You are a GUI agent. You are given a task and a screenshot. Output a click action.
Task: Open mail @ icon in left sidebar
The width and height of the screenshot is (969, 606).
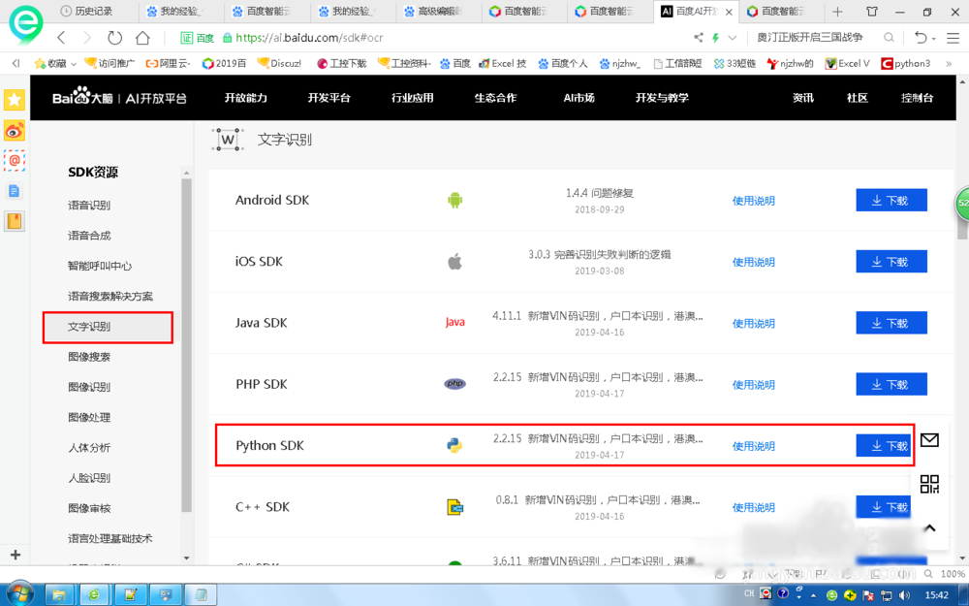coord(15,160)
